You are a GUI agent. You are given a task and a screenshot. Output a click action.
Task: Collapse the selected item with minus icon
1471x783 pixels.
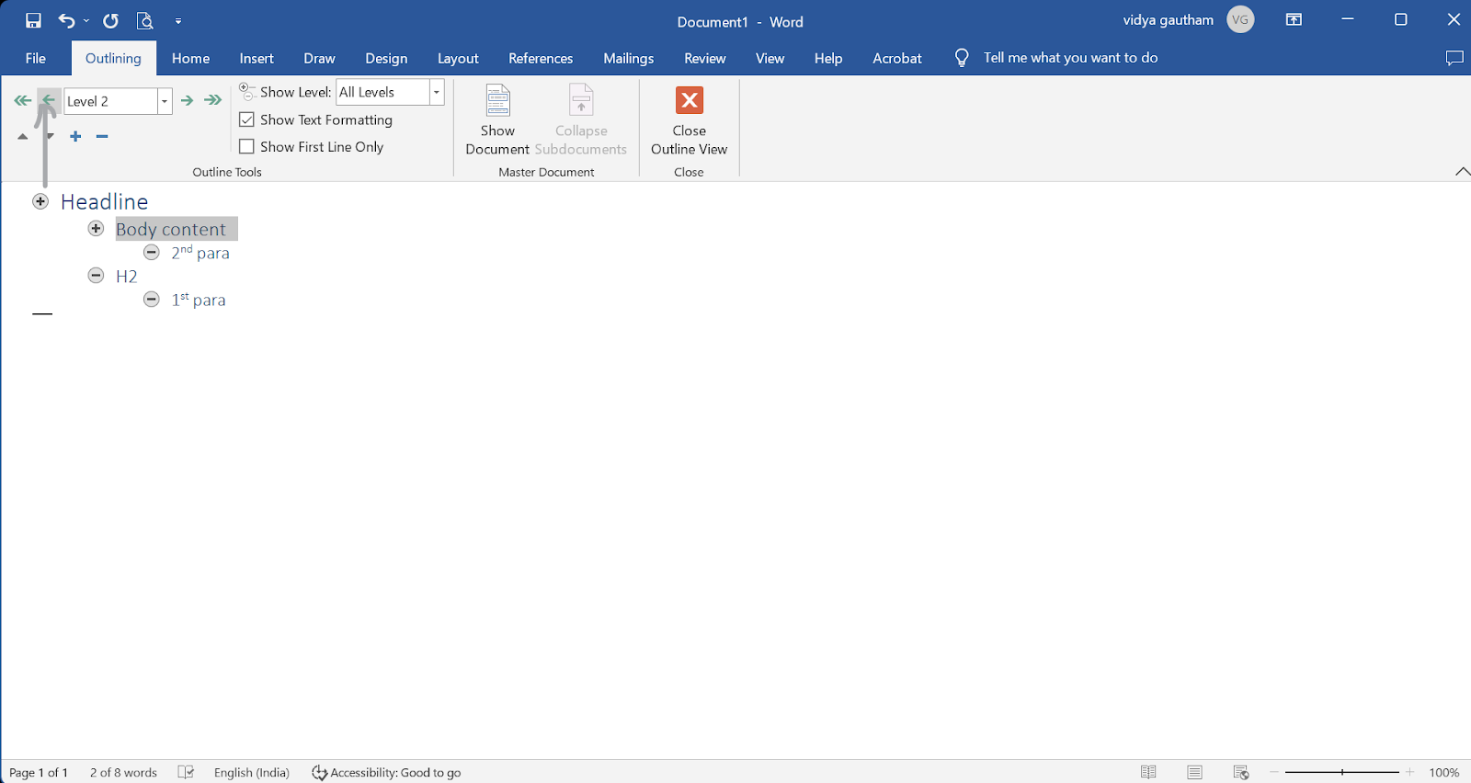coord(102,136)
